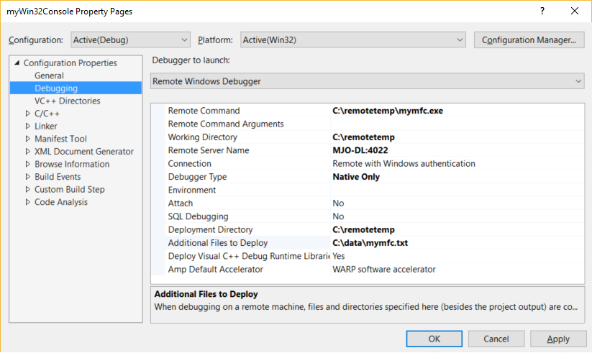Expand the C/C++ tree node
Screen dimensions: 592x353
tap(28, 114)
